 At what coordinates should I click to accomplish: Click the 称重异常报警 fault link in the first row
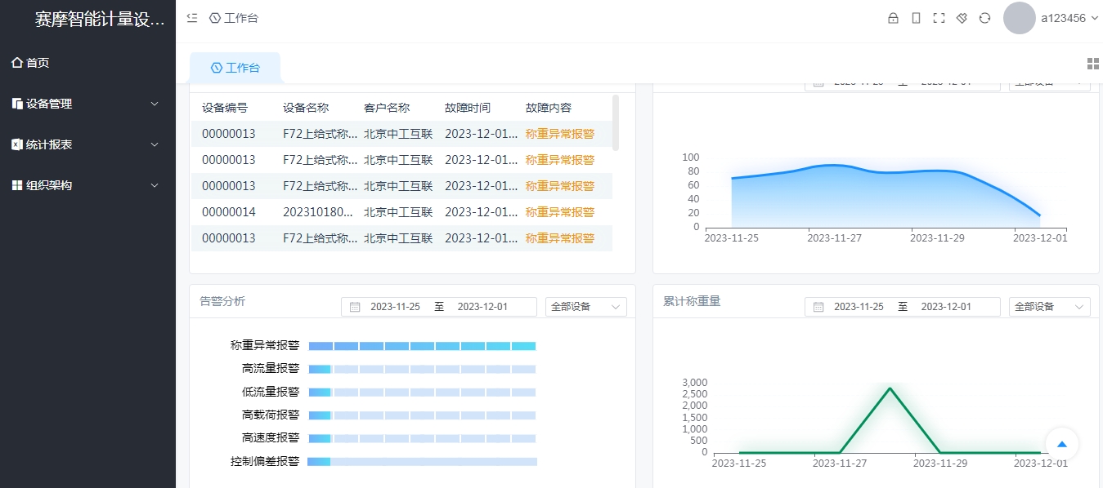click(560, 133)
